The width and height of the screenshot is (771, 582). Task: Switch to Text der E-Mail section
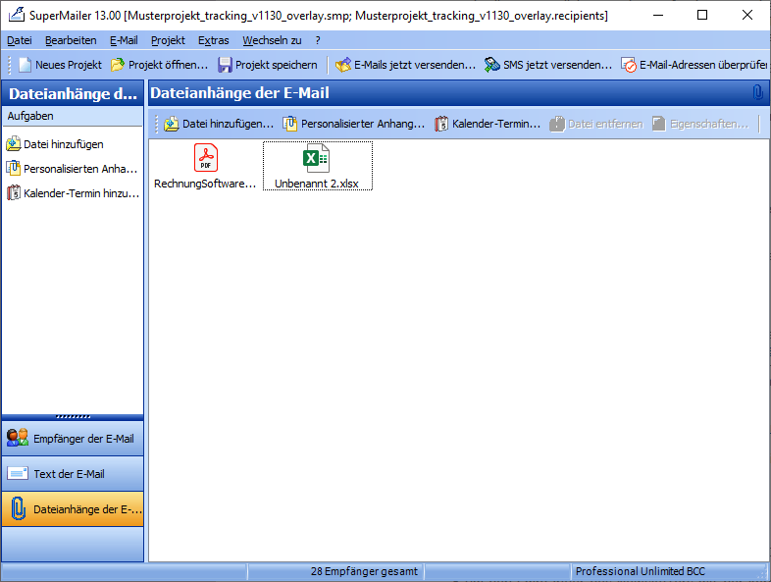73,474
